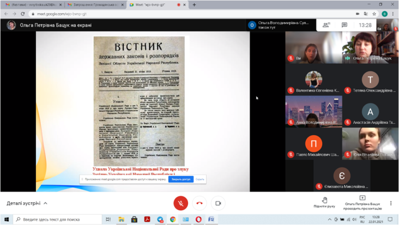Expand the 'Деталі зустрічі' meeting details

(x=27, y=203)
